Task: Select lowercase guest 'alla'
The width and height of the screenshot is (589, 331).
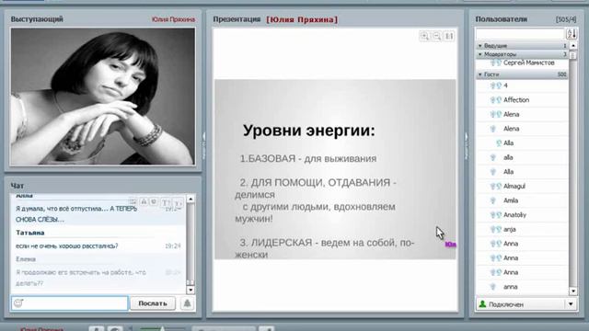Action: [508, 157]
